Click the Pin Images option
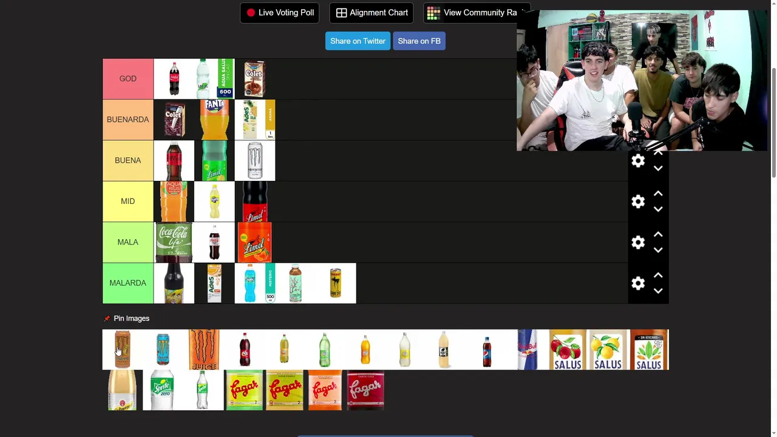 (x=126, y=318)
